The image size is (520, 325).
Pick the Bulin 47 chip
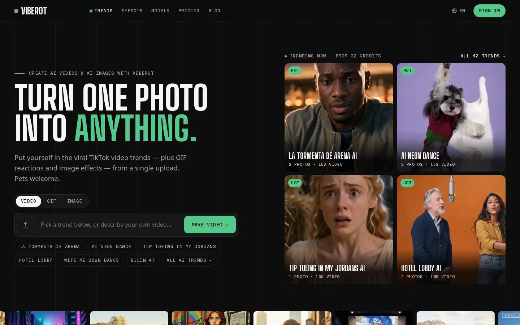[x=143, y=260]
